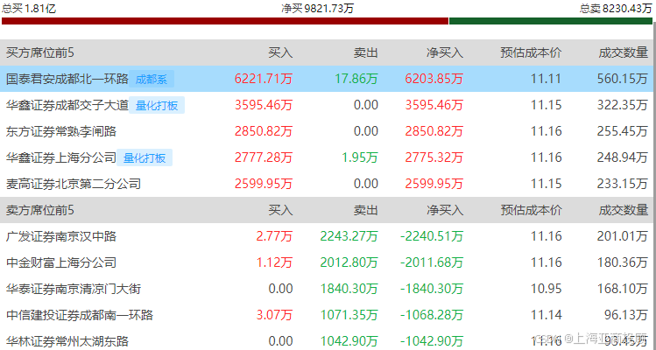Click the 总买 1.81亿 label
Screen dimensions: 656x350
tap(29, 9)
